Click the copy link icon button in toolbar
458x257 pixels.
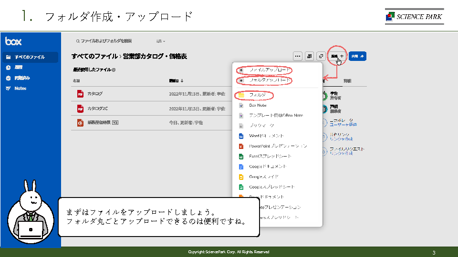click(321, 56)
